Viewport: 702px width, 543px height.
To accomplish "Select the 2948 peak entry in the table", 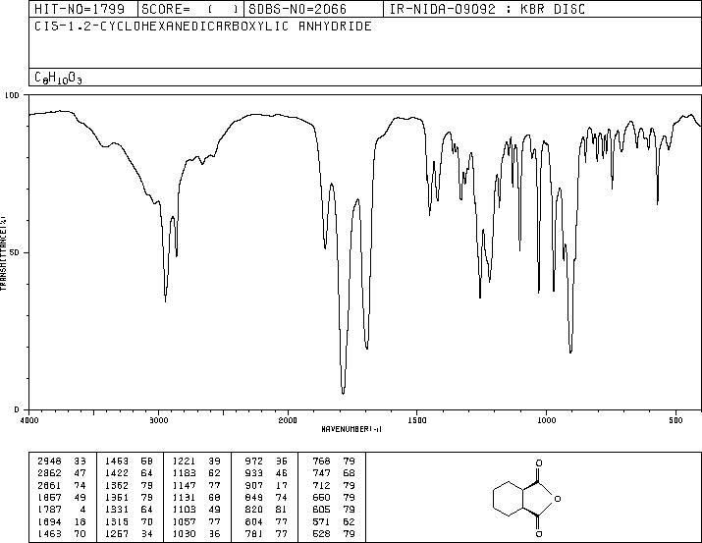I will pos(61,462).
